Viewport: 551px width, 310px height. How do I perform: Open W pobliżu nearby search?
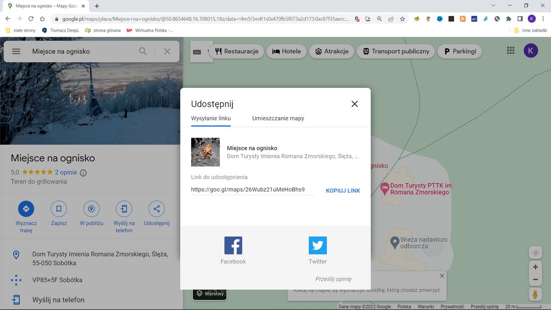pyautogui.click(x=91, y=209)
